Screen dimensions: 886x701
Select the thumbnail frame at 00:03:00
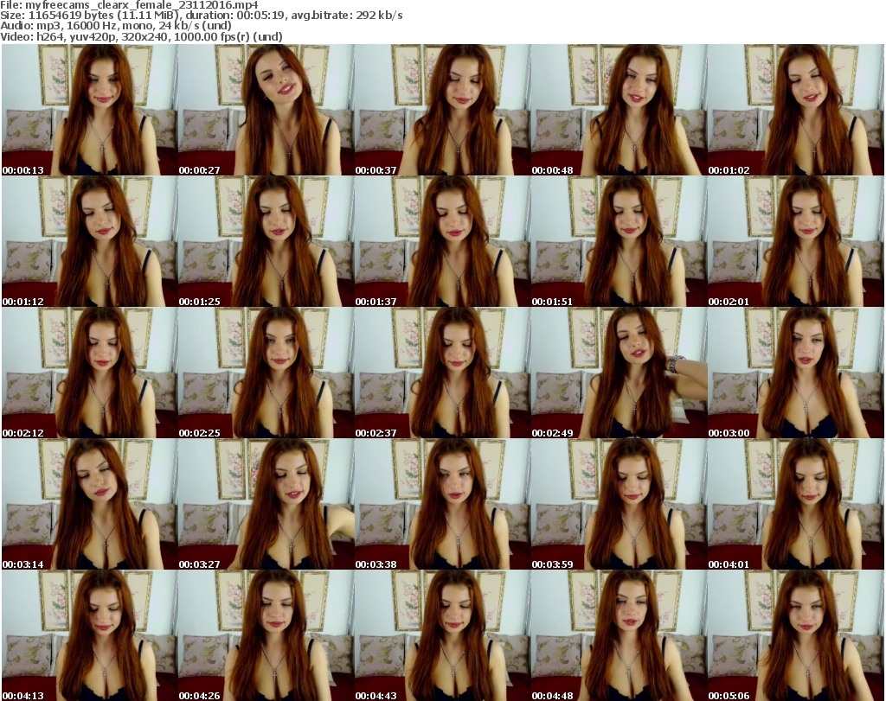[x=796, y=373]
